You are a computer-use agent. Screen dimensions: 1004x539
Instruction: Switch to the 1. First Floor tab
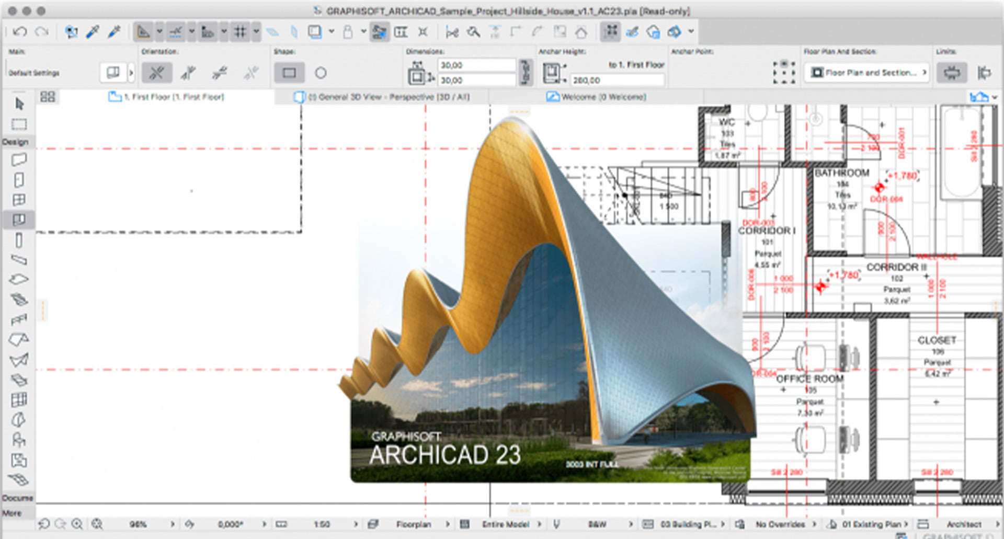coord(166,97)
